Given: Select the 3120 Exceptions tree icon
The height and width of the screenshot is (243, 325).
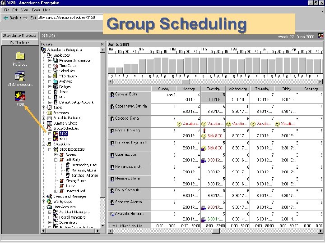Looking at the screenshot, I should click(x=56, y=149).
